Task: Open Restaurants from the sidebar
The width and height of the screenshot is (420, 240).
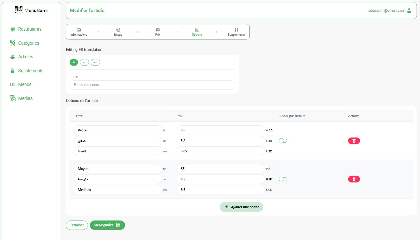Action: click(29, 29)
